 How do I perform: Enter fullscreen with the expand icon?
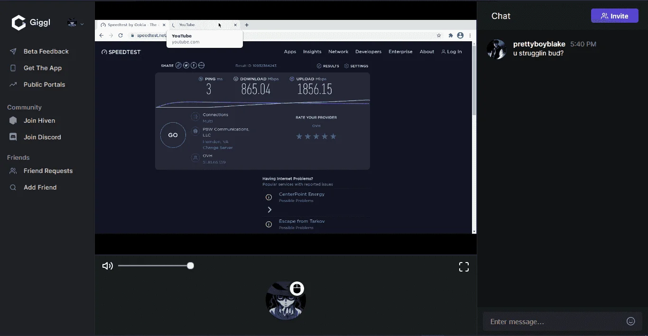click(464, 267)
